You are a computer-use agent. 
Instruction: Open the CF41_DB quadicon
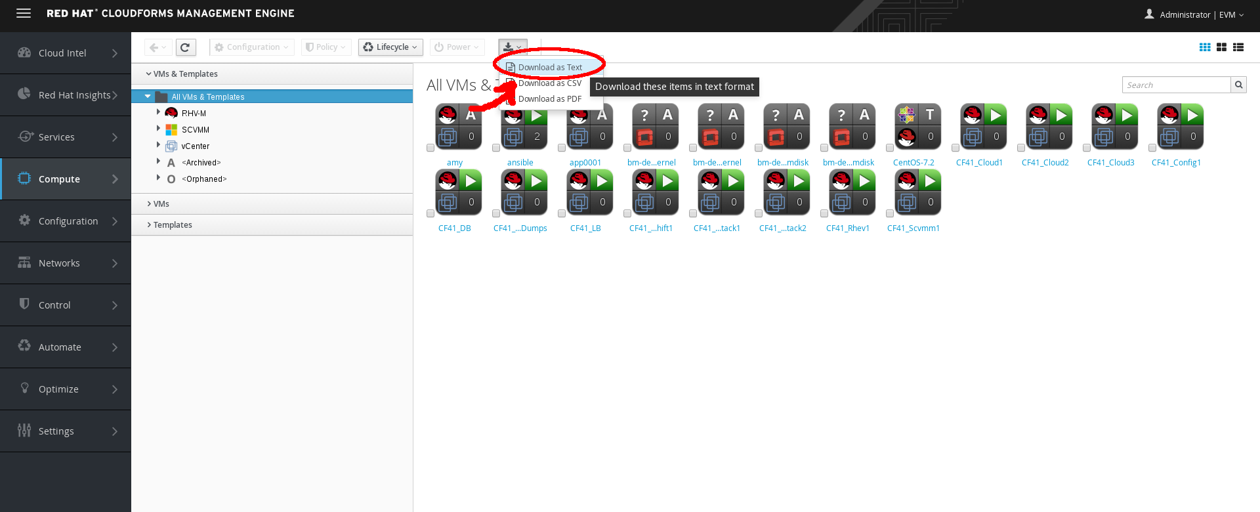(459, 192)
